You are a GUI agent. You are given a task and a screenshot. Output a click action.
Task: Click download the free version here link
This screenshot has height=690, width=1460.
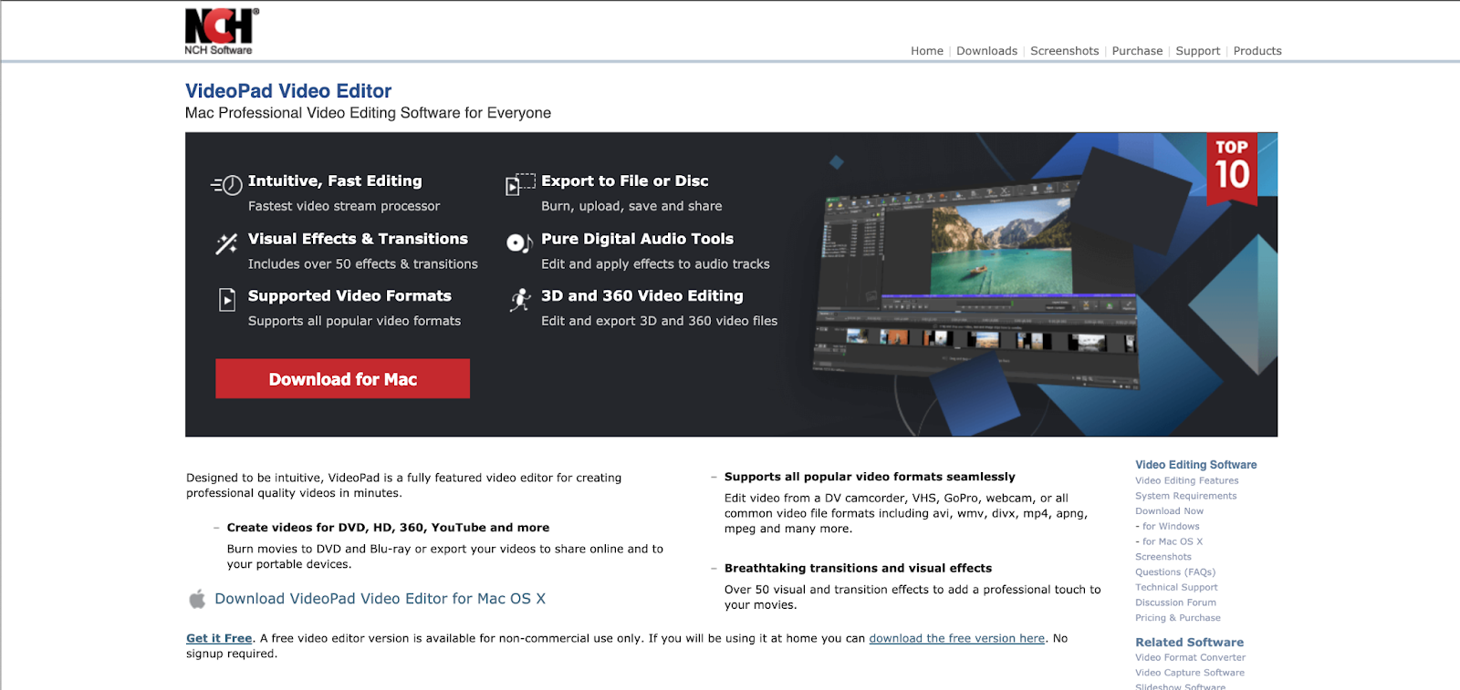(x=956, y=638)
